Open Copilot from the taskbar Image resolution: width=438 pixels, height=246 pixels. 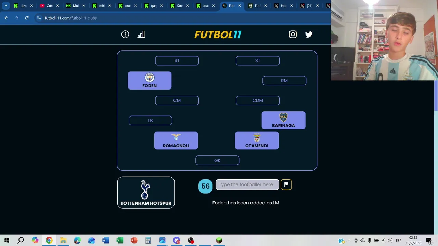pyautogui.click(x=35, y=241)
